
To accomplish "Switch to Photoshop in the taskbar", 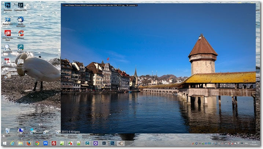I will pos(112,143).
